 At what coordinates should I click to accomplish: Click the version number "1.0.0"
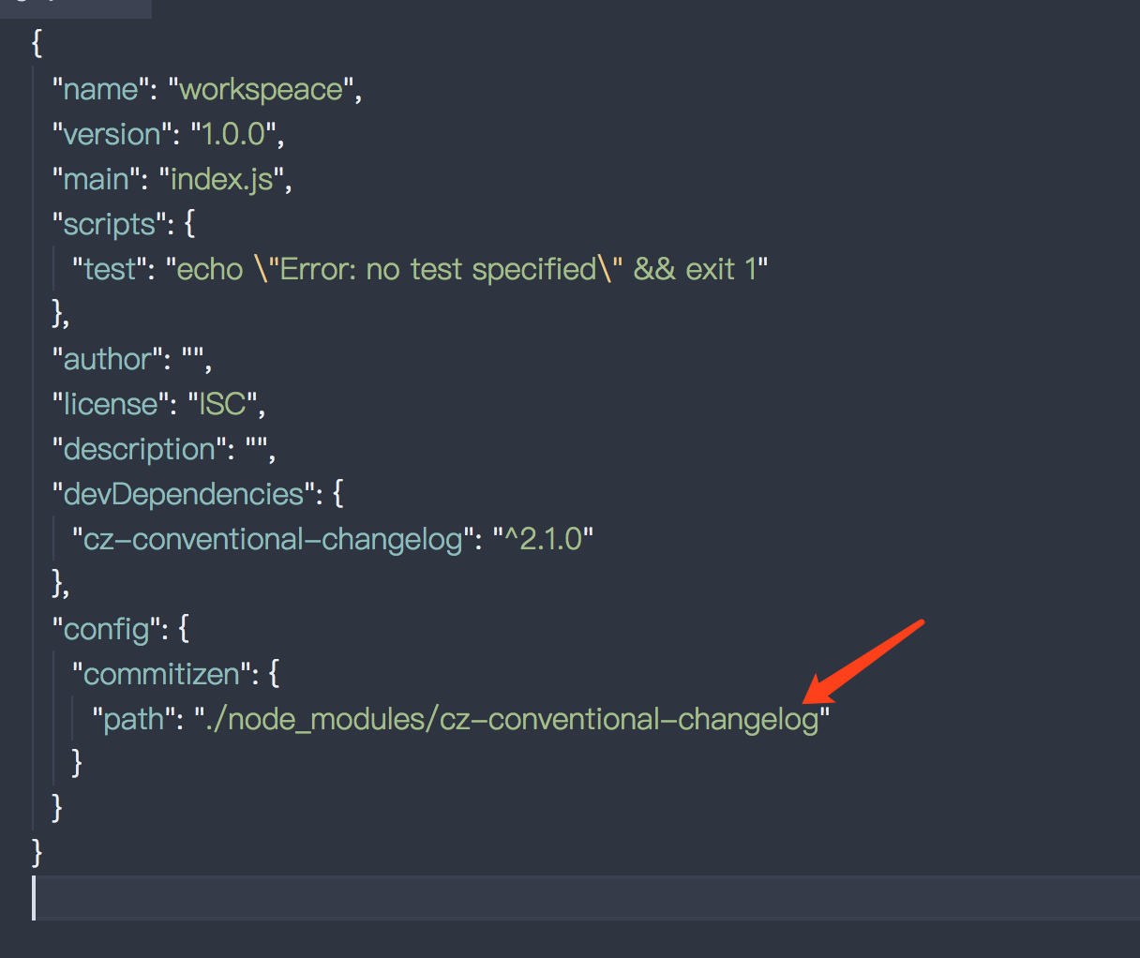(x=232, y=133)
